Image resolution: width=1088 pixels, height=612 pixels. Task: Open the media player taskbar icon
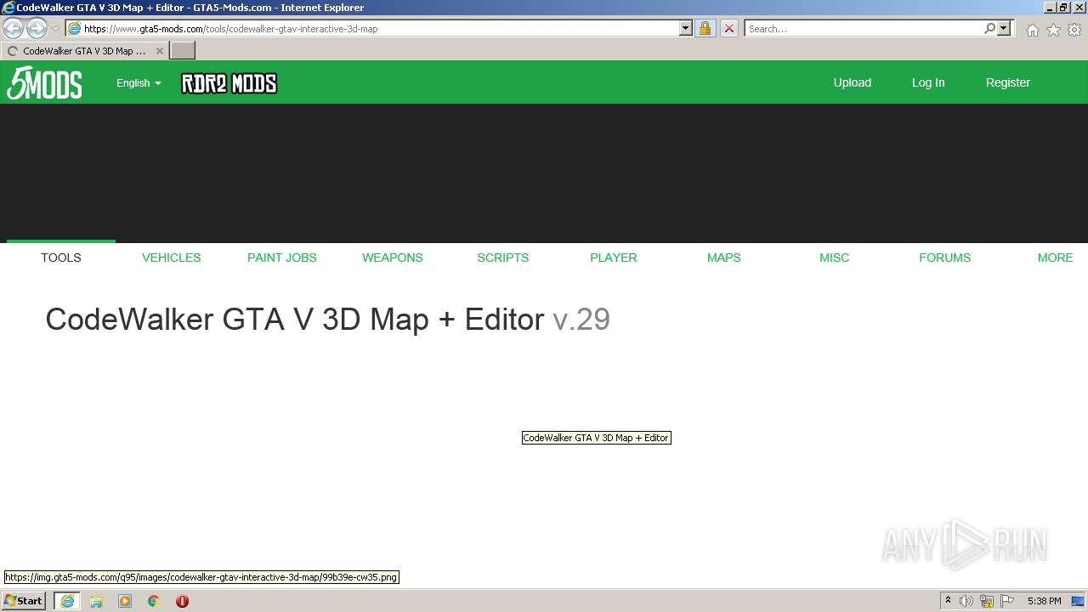(x=125, y=601)
